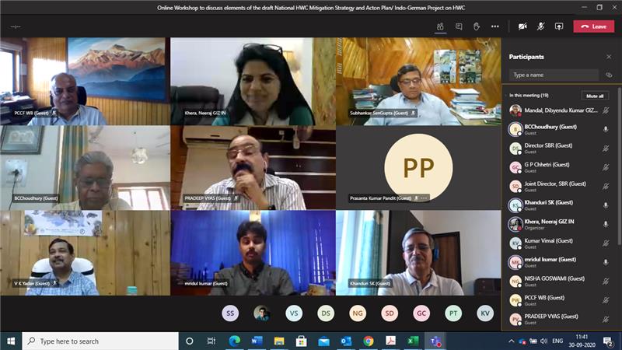This screenshot has height=350, width=622.
Task: Open Excel from the taskbar
Action: pyautogui.click(x=414, y=341)
